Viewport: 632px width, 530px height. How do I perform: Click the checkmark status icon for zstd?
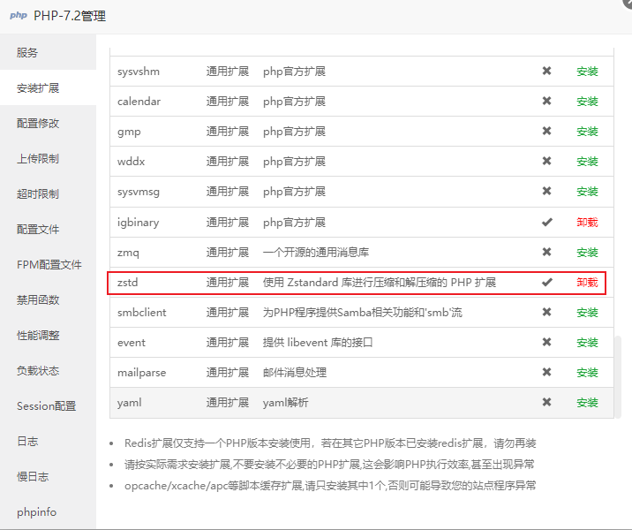[546, 283]
